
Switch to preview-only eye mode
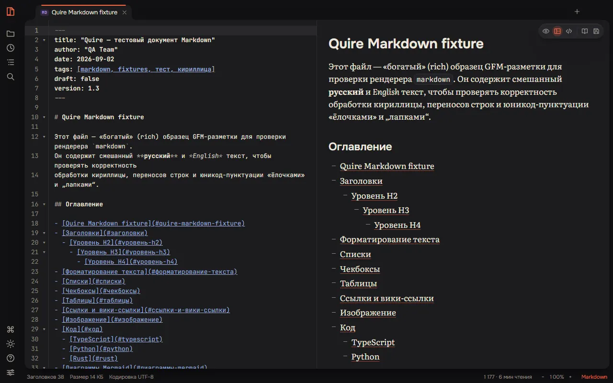pos(546,31)
